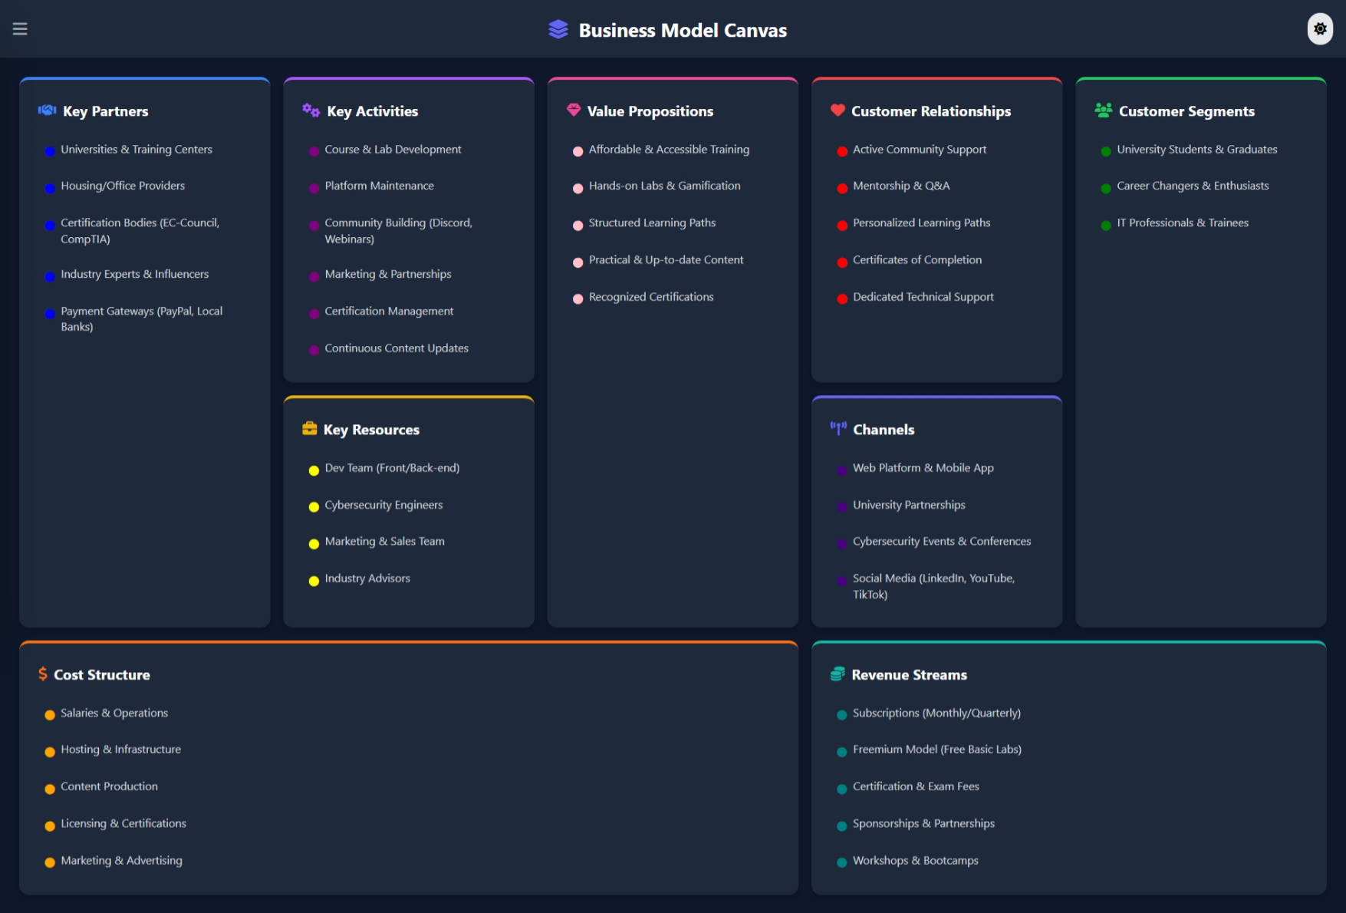1346x913 pixels.
Task: Click the stacked layers logo icon
Action: (558, 30)
